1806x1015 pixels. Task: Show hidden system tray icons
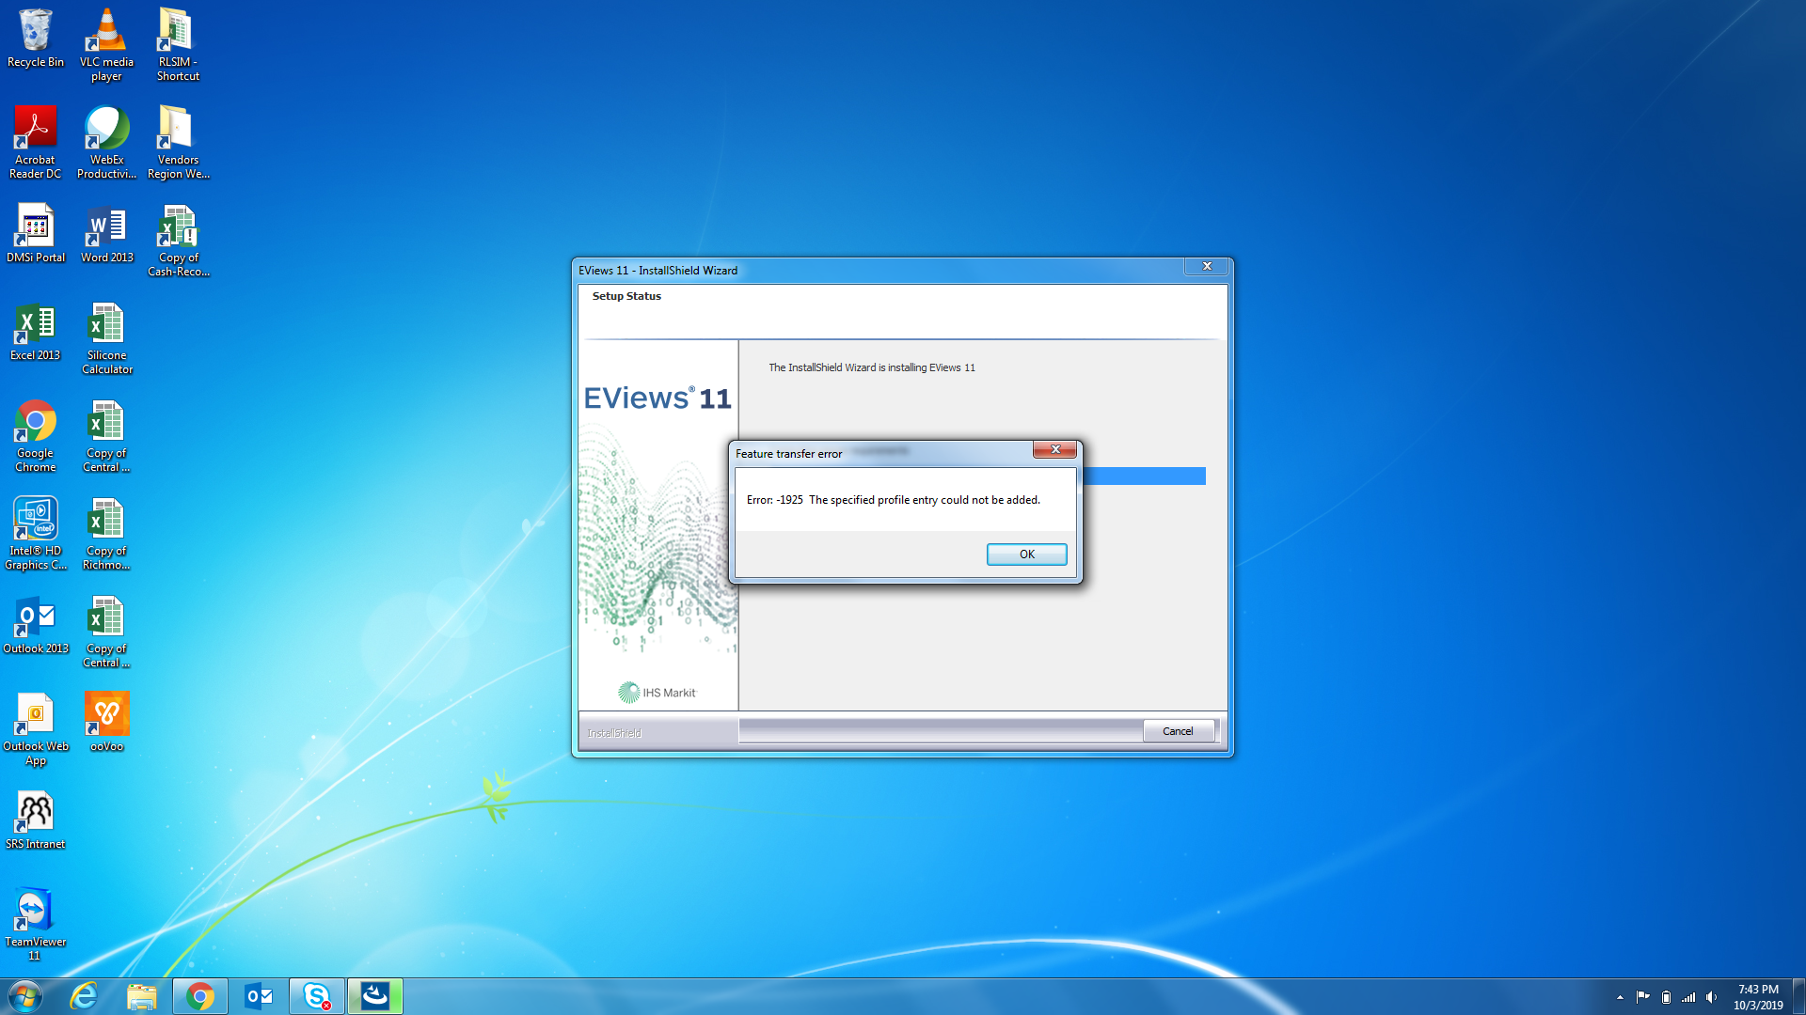coord(1620,997)
